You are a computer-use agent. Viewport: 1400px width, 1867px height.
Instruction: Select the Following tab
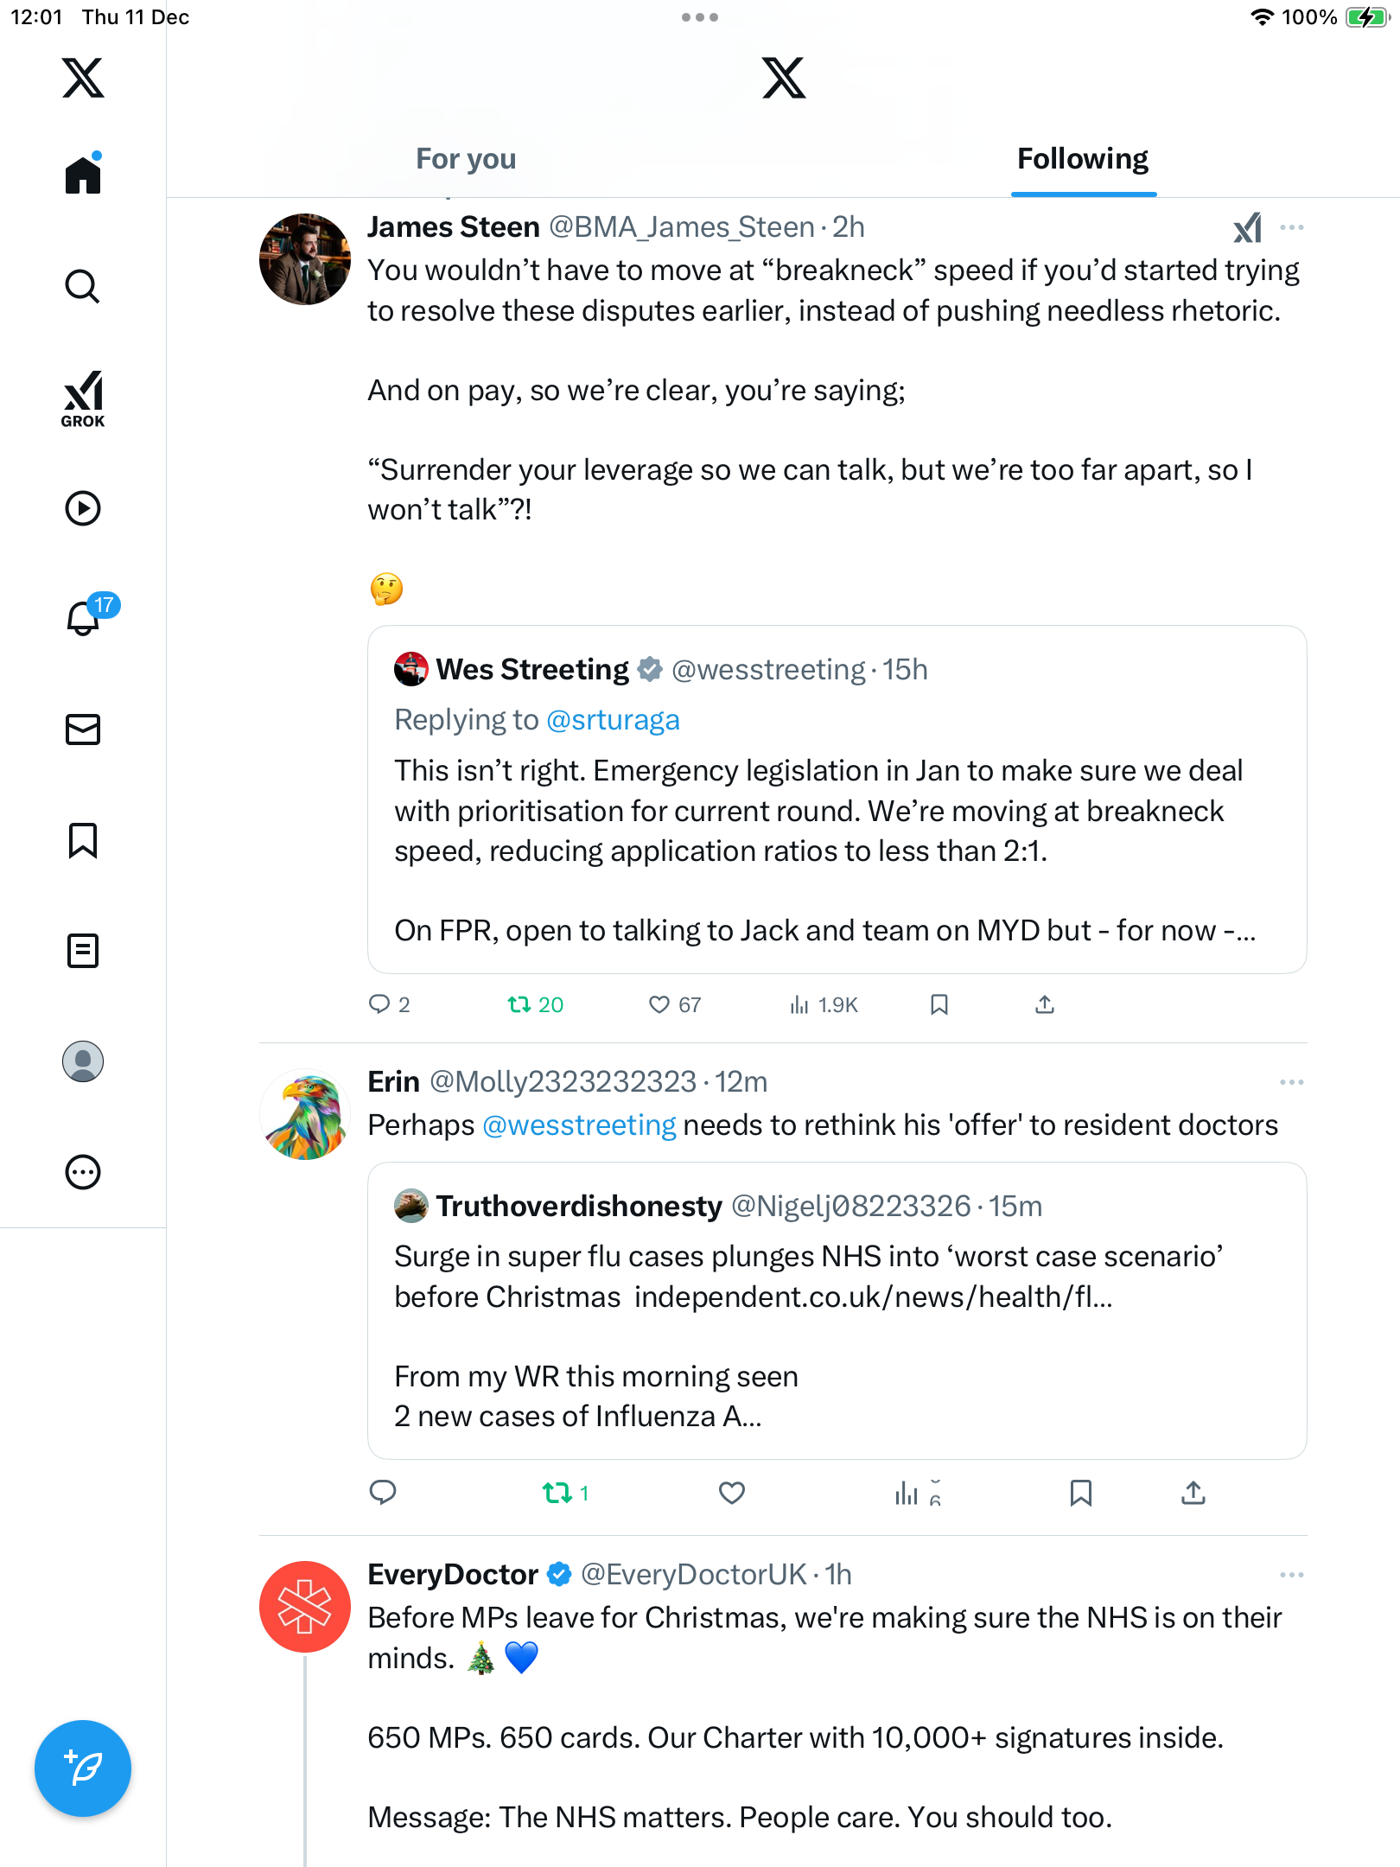(x=1082, y=159)
